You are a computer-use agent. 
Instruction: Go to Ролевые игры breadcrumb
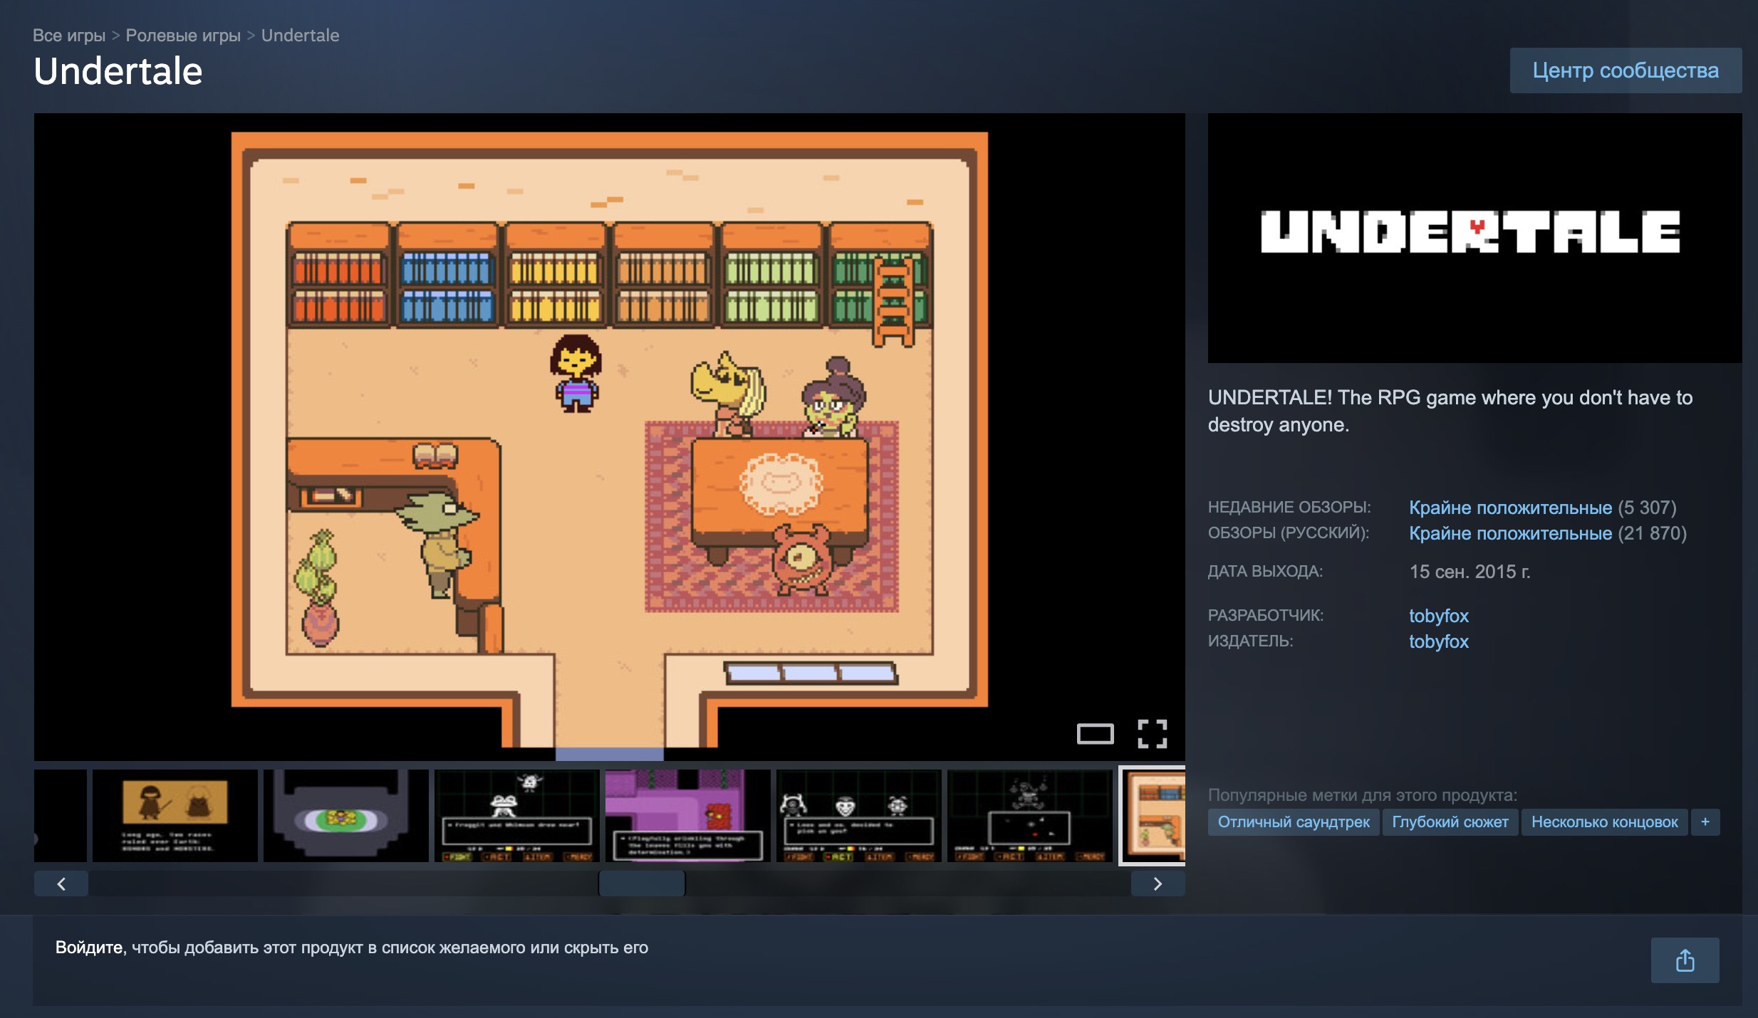pyautogui.click(x=183, y=35)
